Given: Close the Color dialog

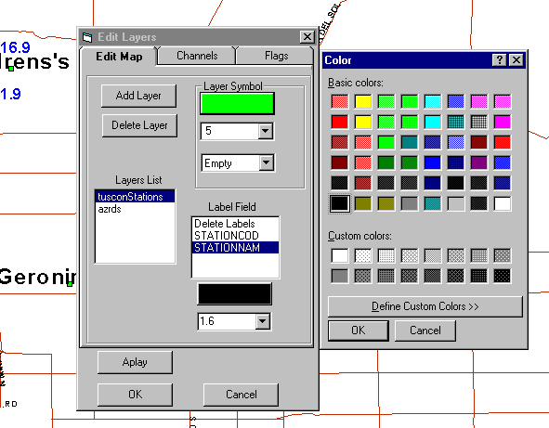Looking at the screenshot, I should [516, 60].
